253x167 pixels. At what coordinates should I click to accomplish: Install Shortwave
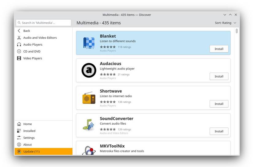pyautogui.click(x=219, y=104)
